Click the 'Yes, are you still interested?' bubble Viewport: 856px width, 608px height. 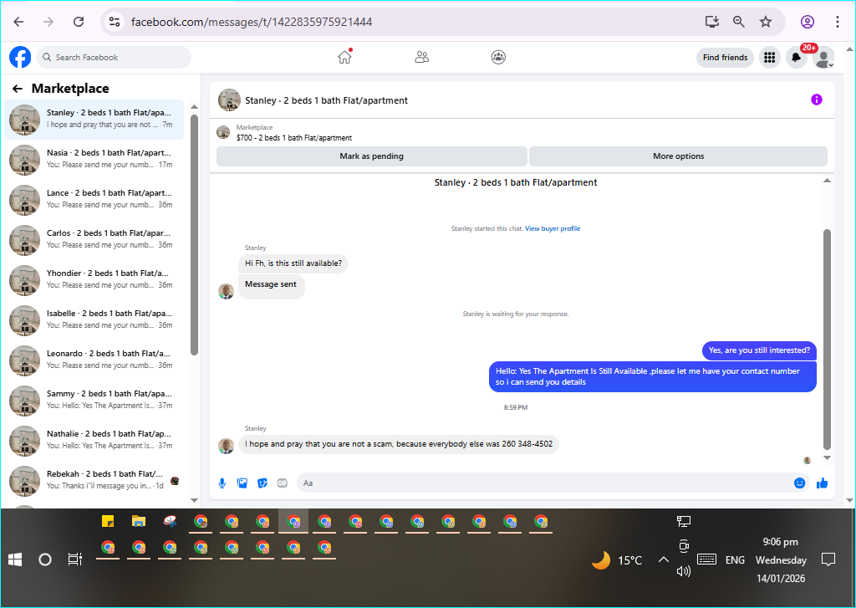coord(759,350)
